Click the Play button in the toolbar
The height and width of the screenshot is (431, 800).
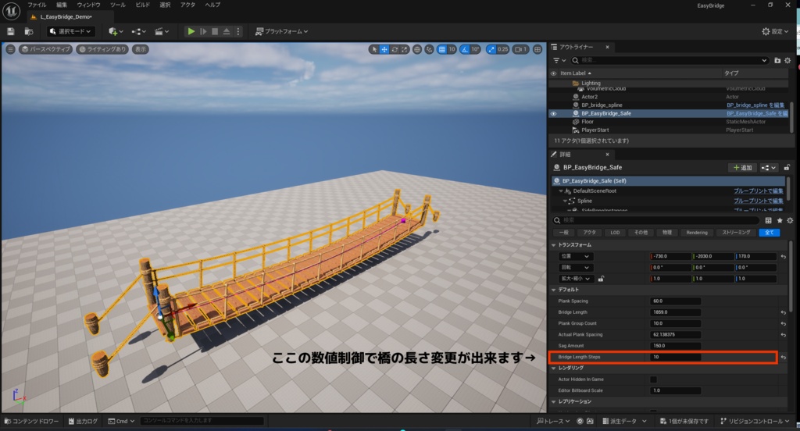191,32
